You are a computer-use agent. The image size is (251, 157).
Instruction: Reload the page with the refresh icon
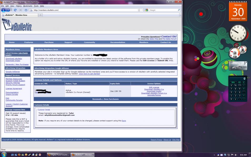coord(15,10)
